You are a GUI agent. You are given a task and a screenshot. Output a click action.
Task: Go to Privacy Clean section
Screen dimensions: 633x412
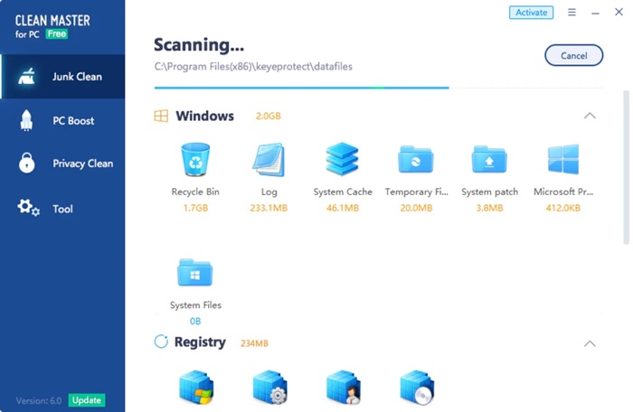coord(62,164)
